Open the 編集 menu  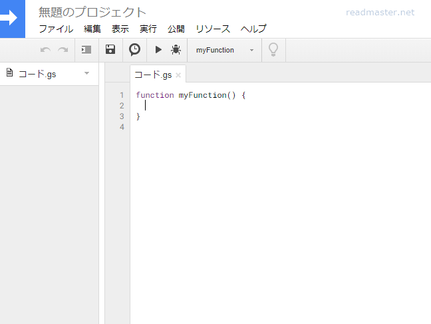[x=92, y=29]
